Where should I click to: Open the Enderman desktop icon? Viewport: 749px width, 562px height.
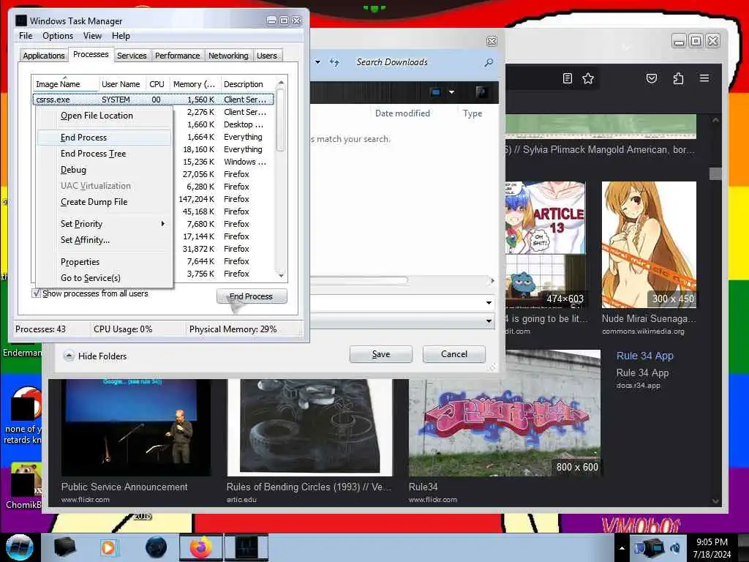(22, 352)
